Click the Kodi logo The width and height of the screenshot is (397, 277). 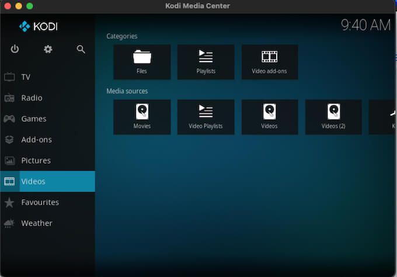(39, 26)
